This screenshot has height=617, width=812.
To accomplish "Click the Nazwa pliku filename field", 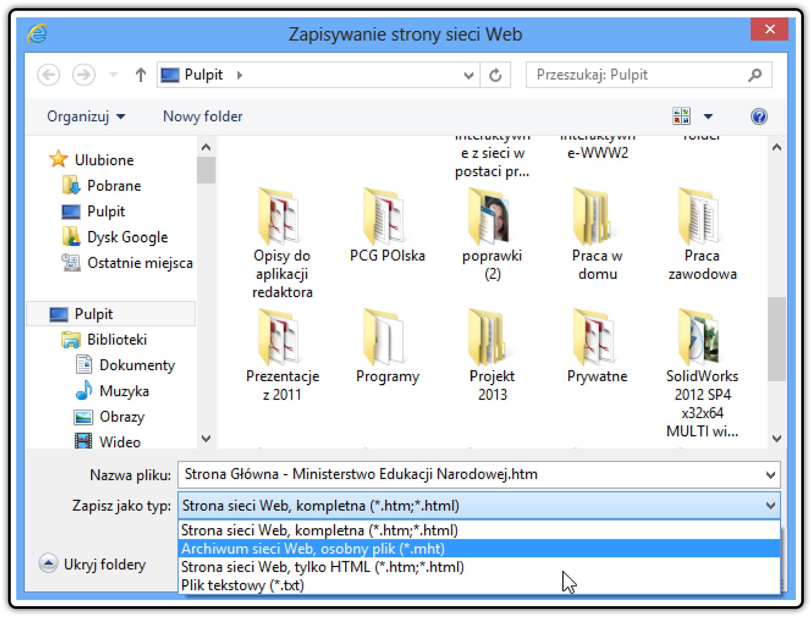I will coord(479,474).
